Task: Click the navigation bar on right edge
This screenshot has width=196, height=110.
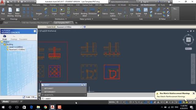Action: [193, 68]
